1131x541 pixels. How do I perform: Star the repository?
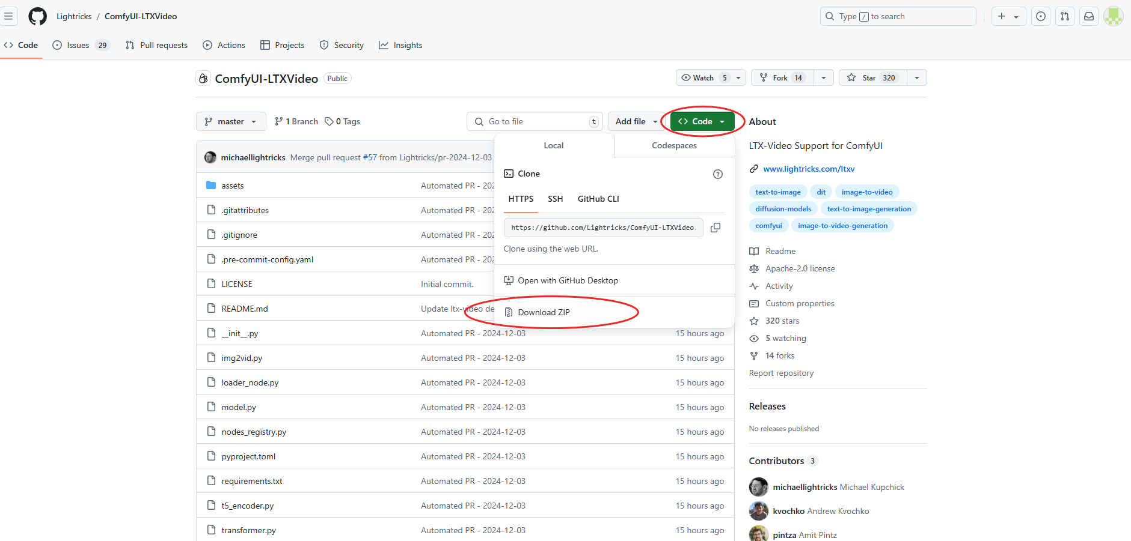[873, 77]
